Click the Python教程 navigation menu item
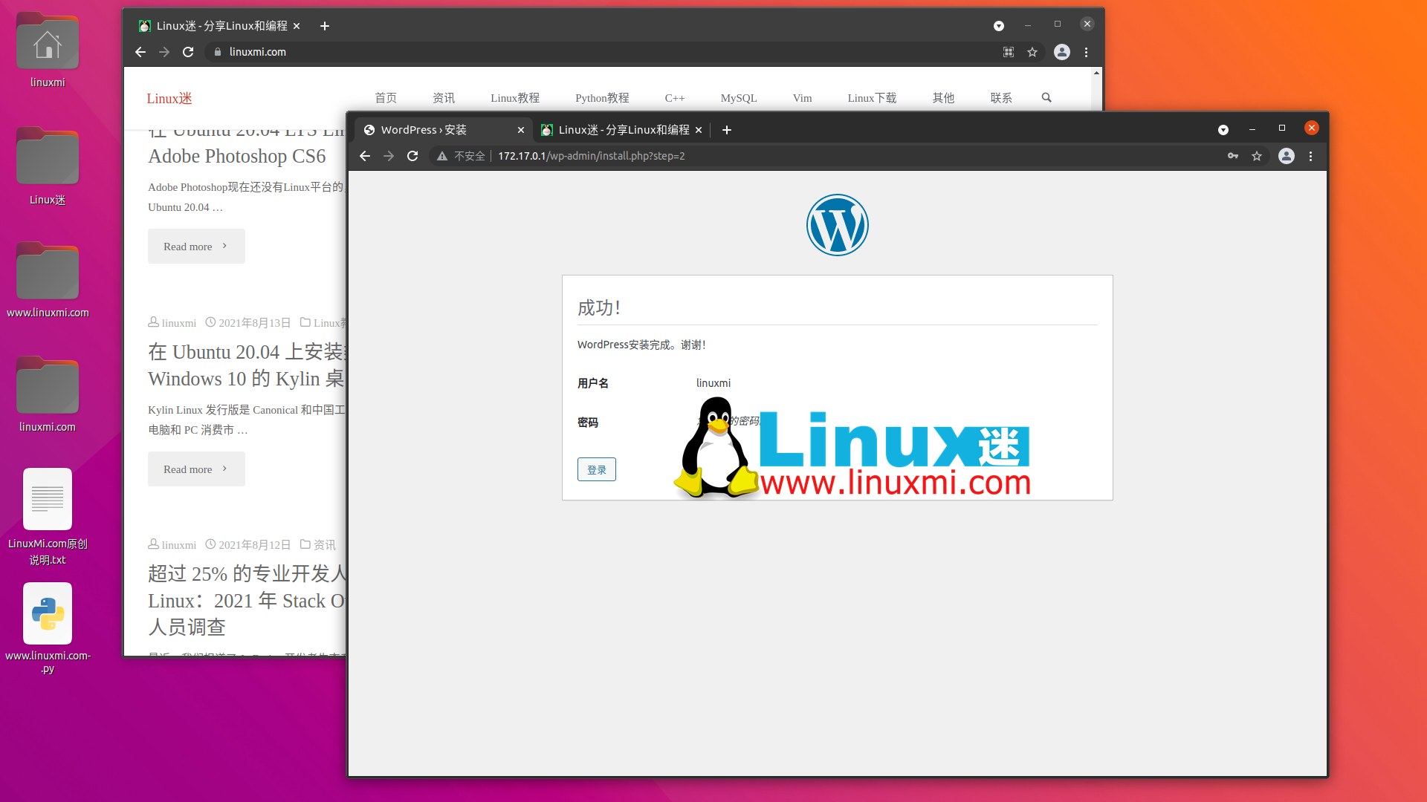 coord(602,97)
